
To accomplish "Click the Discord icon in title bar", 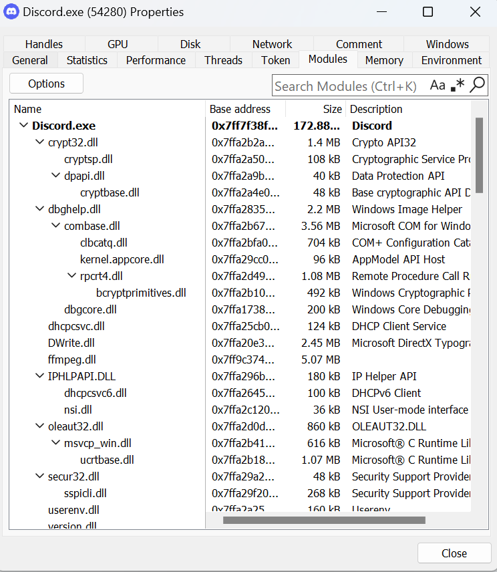I will pos(11,12).
